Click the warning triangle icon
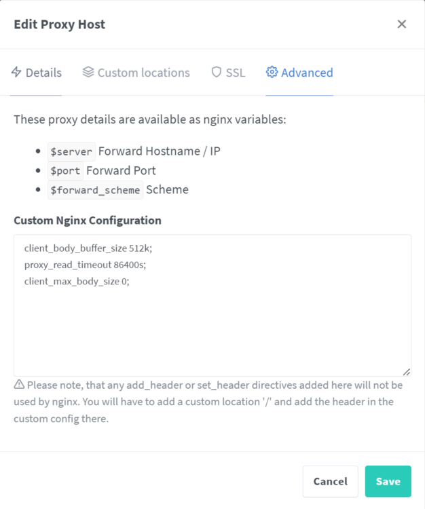Viewport: 425px width, 509px height. point(19,384)
